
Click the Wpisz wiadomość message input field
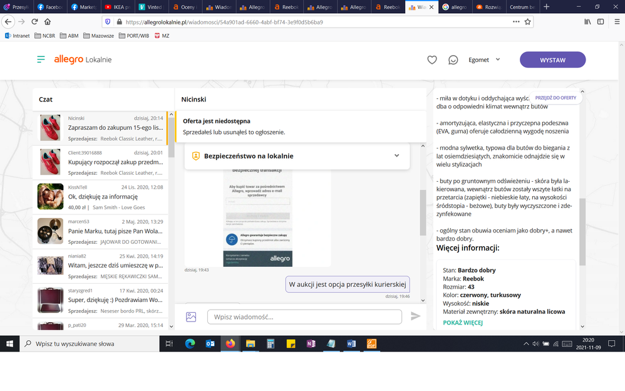tap(304, 317)
